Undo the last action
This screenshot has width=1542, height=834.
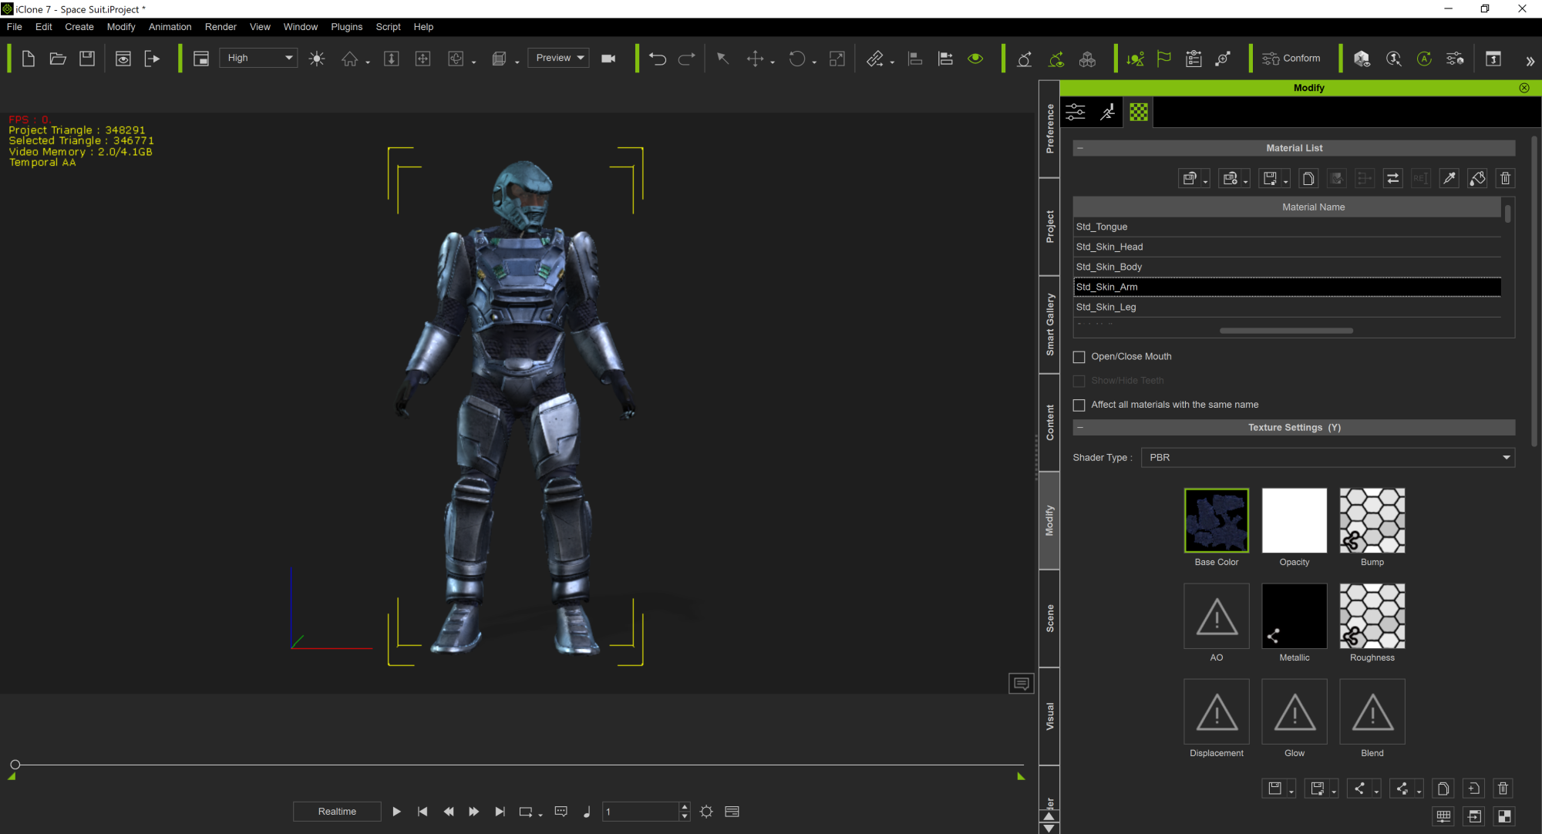[x=658, y=59]
